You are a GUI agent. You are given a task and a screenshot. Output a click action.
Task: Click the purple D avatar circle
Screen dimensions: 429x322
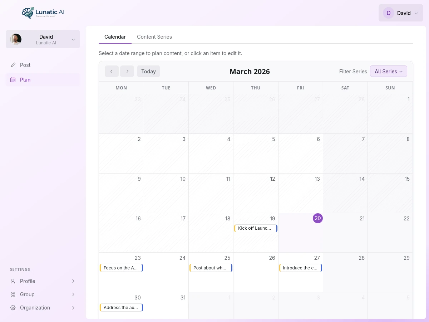pyautogui.click(x=389, y=13)
